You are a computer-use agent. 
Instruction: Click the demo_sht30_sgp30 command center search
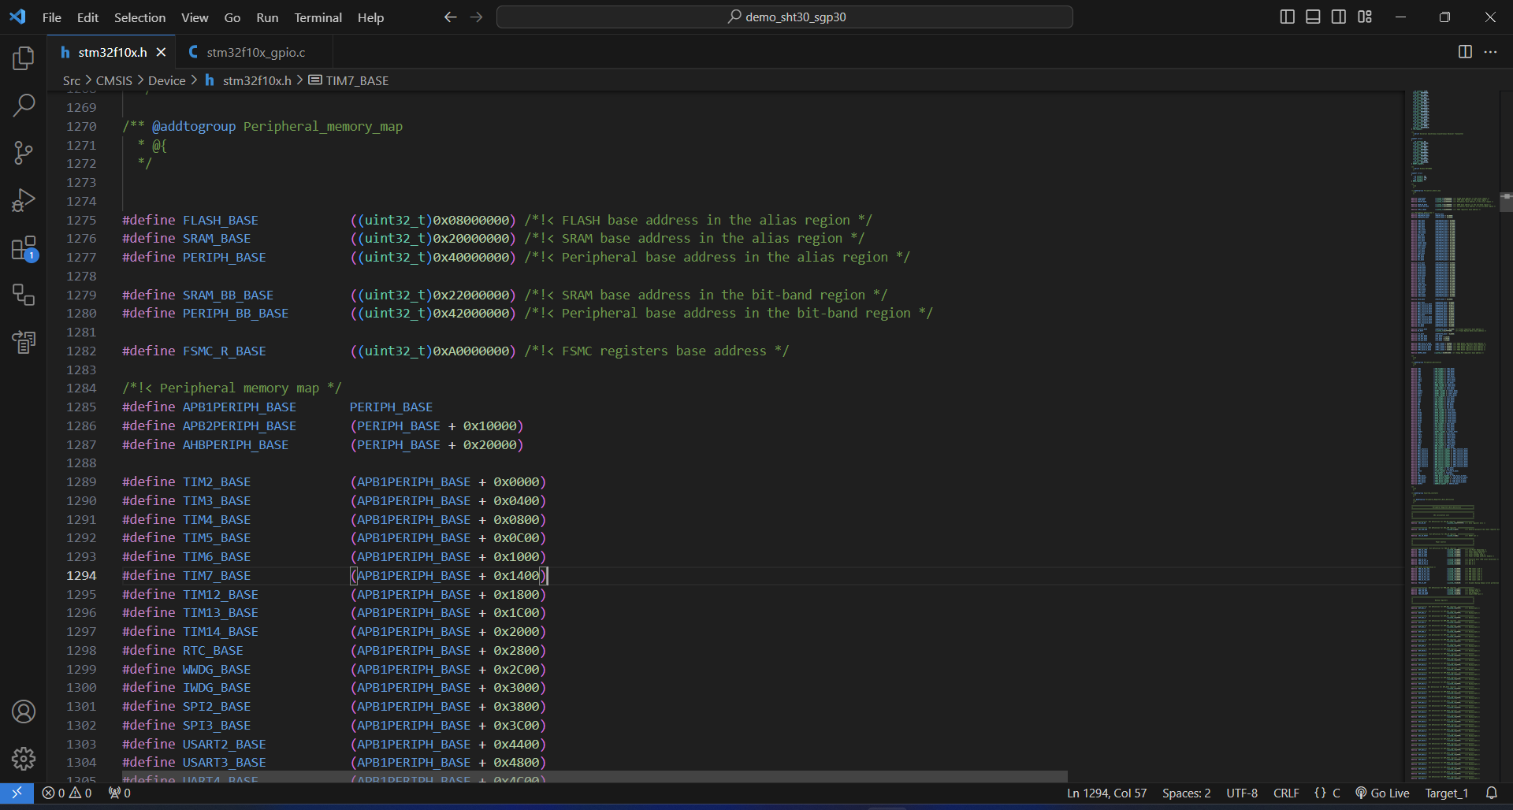tap(784, 17)
